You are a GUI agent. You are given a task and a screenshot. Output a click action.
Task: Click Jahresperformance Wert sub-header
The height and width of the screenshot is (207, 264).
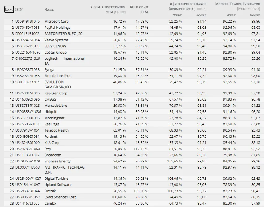pyautogui.click(x=177, y=15)
